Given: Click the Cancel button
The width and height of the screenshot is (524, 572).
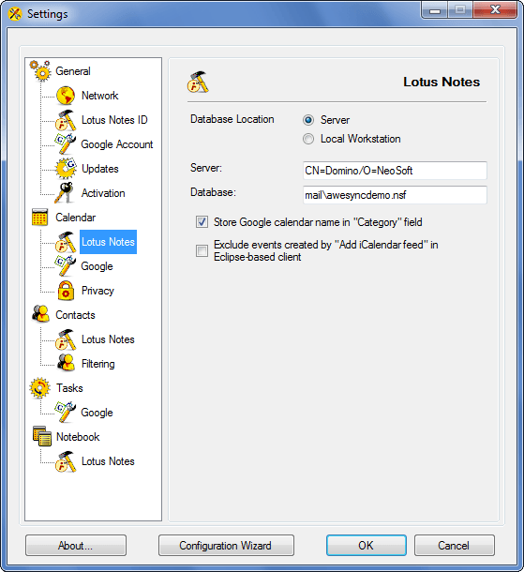Looking at the screenshot, I should pyautogui.click(x=454, y=546).
